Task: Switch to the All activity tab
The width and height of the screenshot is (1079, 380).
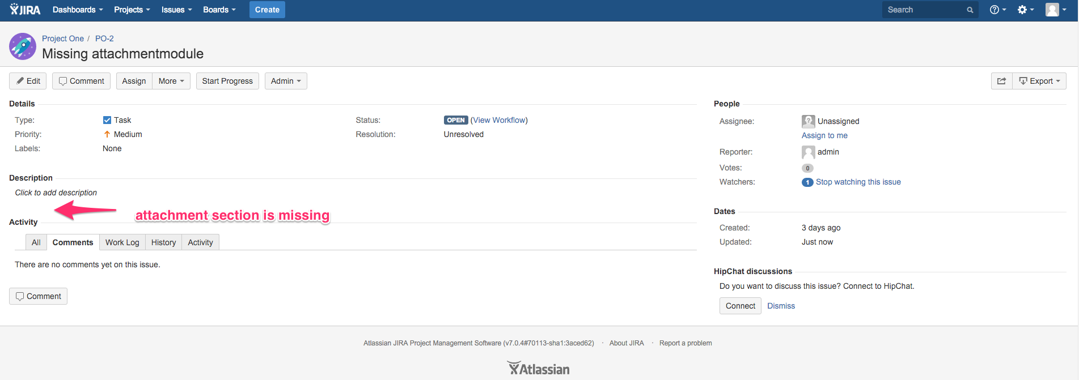Action: click(36, 242)
